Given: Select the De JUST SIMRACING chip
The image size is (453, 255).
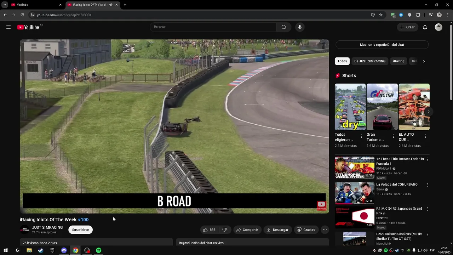Looking at the screenshot, I should [x=370, y=61].
